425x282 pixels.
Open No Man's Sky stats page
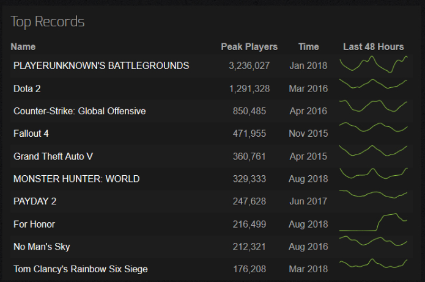point(42,247)
